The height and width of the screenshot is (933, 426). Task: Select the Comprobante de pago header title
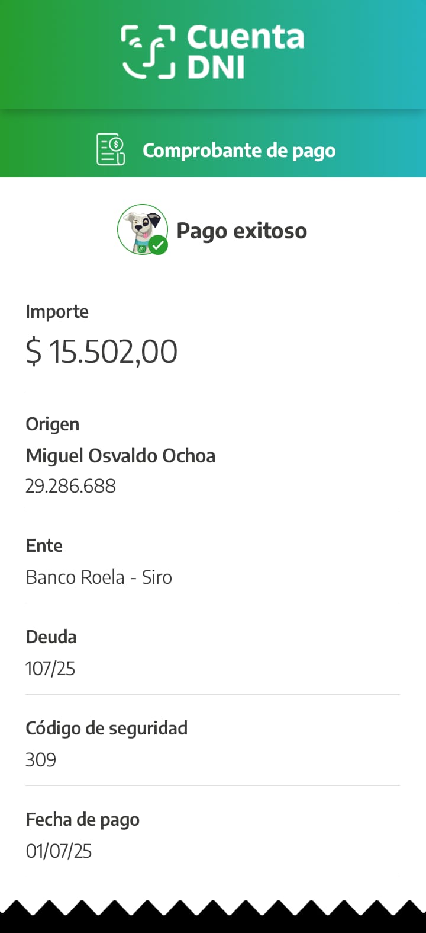click(x=239, y=151)
